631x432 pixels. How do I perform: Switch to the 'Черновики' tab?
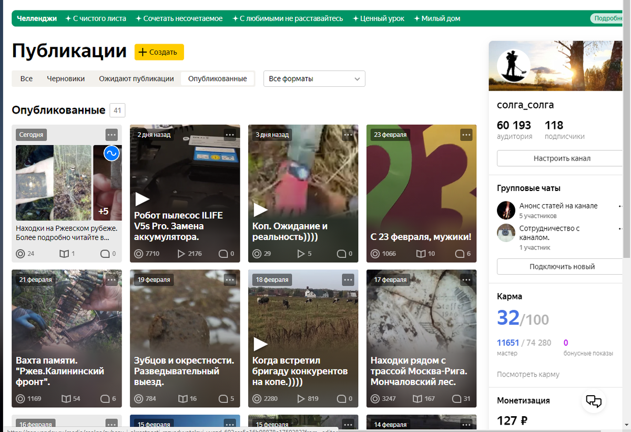pyautogui.click(x=66, y=79)
